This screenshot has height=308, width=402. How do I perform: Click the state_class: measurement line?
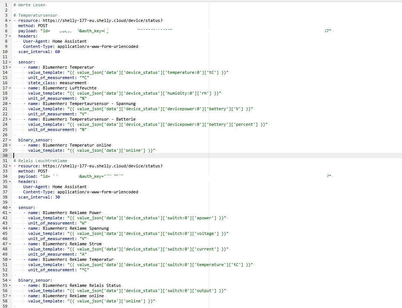[57, 83]
